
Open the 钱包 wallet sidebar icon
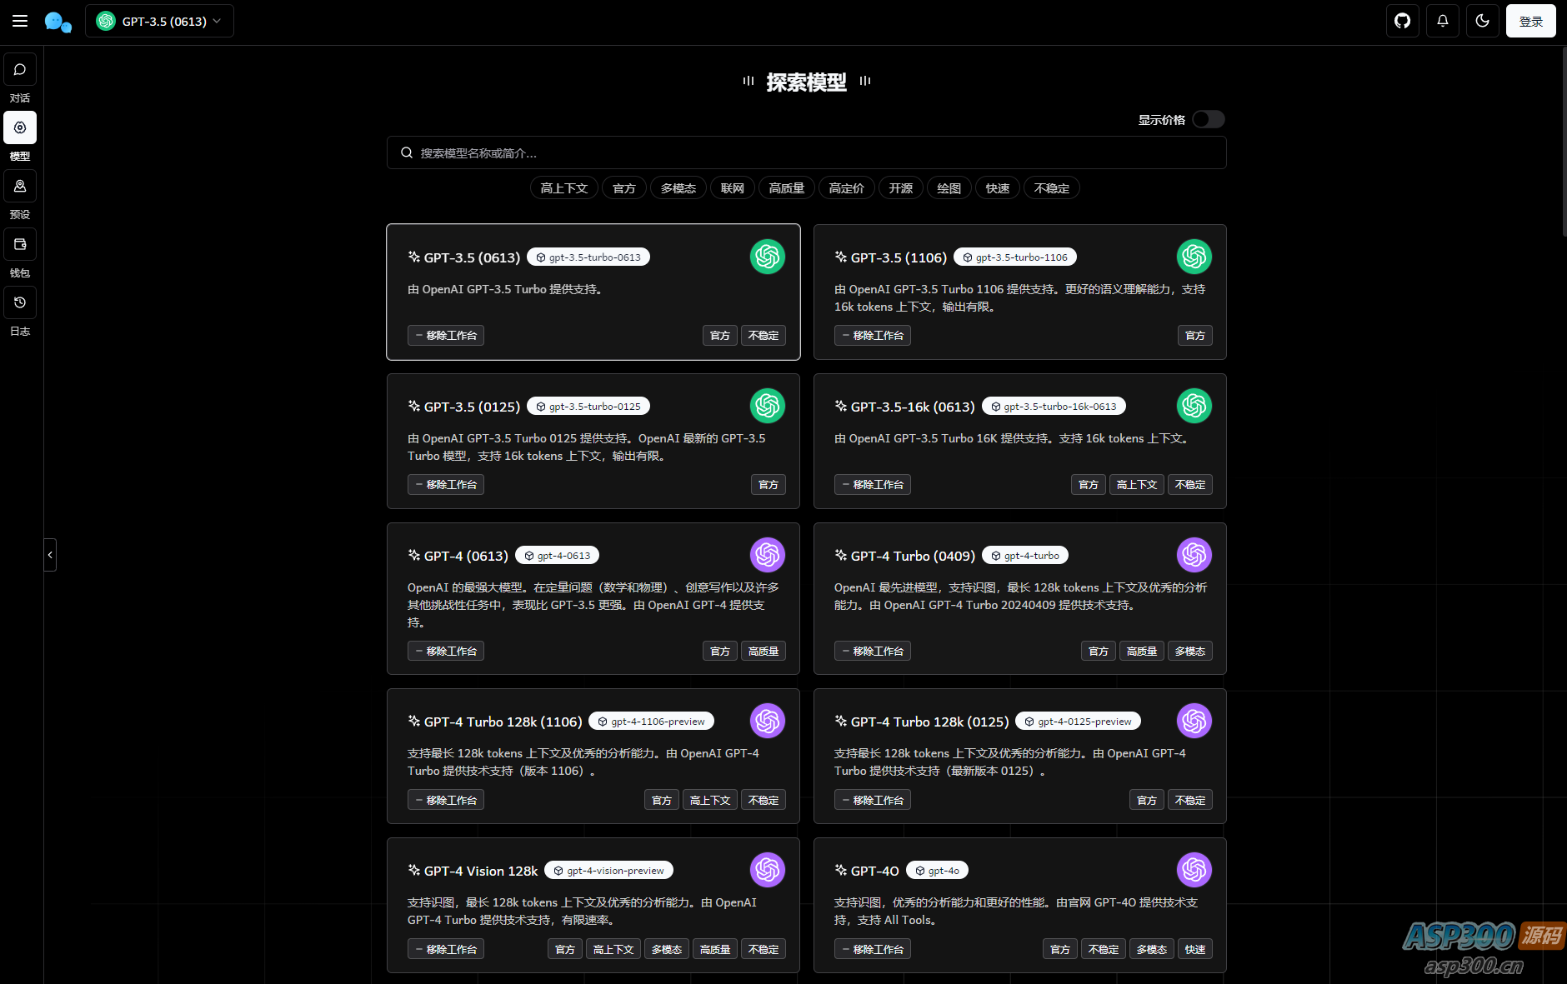tap(20, 245)
